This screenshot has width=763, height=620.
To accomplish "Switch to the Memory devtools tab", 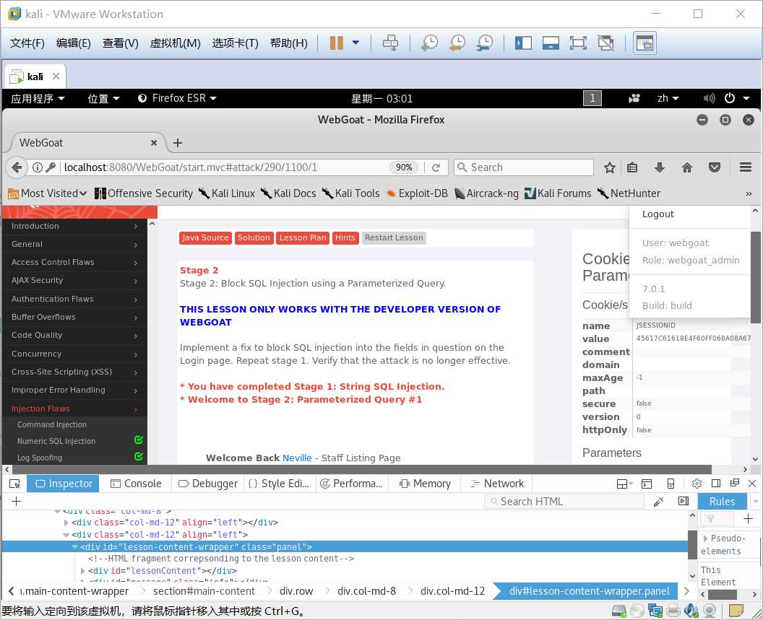I will coord(425,484).
